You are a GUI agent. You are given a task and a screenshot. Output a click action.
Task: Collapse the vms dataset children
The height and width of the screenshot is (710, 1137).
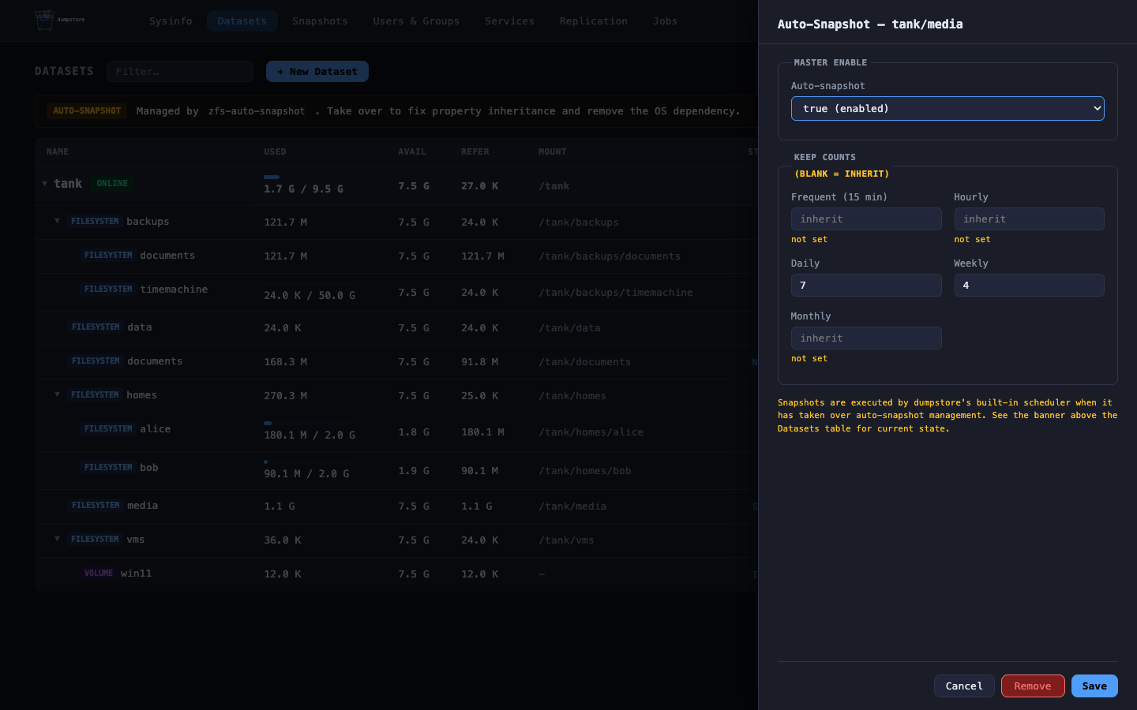pyautogui.click(x=57, y=539)
